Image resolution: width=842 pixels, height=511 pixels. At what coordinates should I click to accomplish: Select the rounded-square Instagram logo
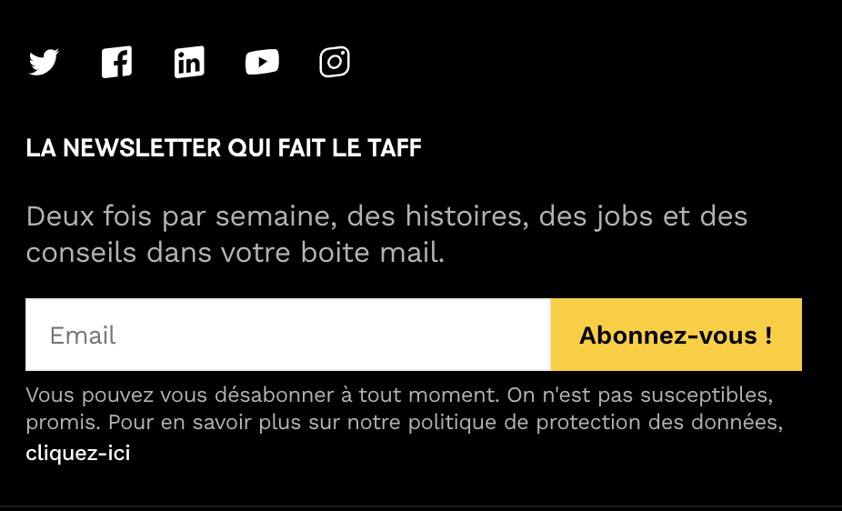335,62
